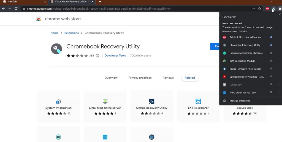Screen dimensions: 282x142
Task: Pin Keepa Amazon Price Tracker to toolbar
Action: click(271, 69)
